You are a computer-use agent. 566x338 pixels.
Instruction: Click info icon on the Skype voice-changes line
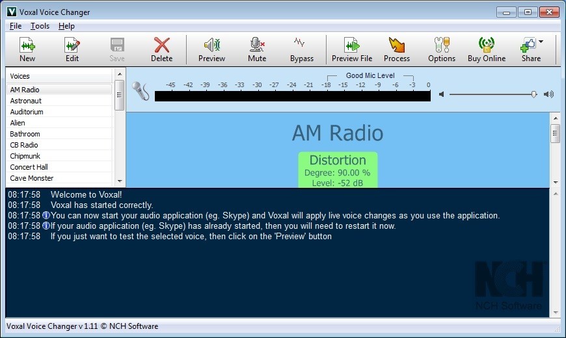pos(46,215)
